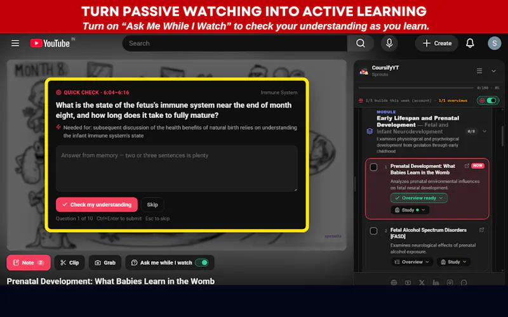
Task: Check the Fetal Alcohol Spectrum Disorders checkbox
Action: 373,231
